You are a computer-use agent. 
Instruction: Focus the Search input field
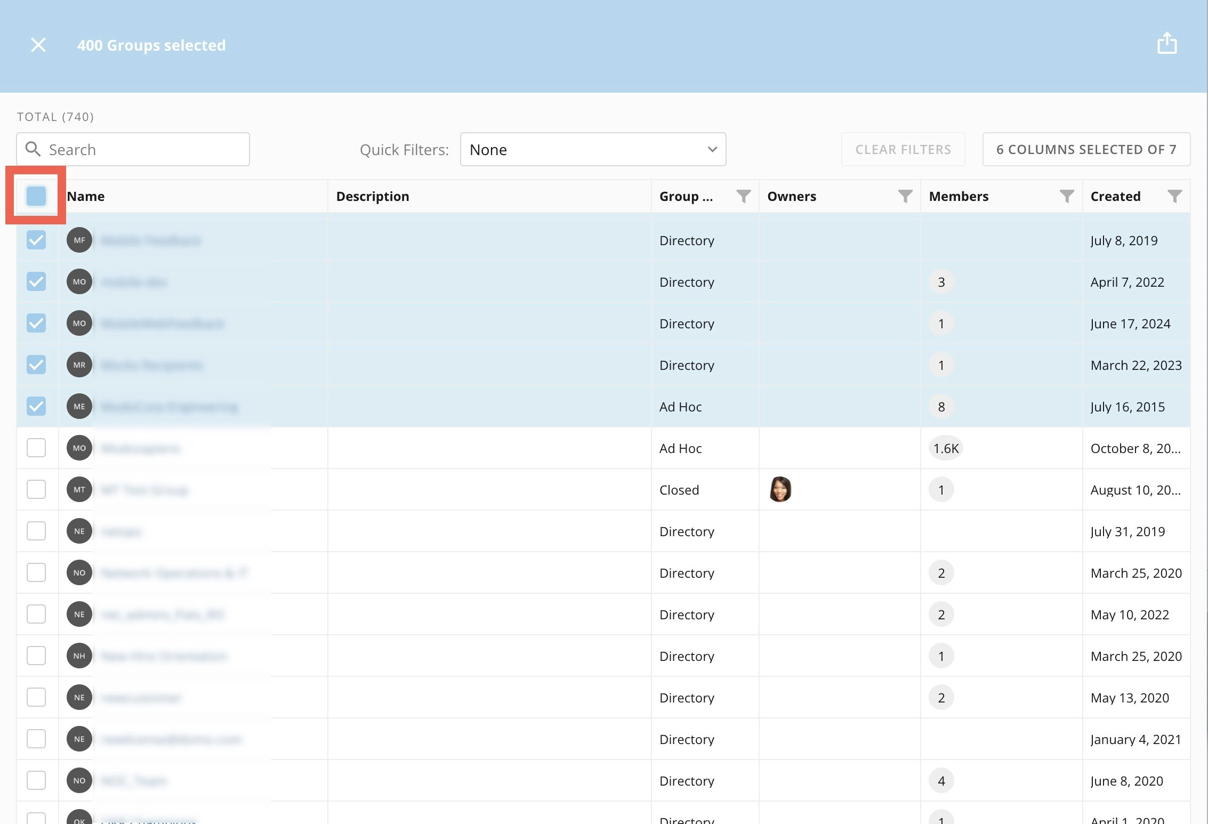(x=144, y=149)
